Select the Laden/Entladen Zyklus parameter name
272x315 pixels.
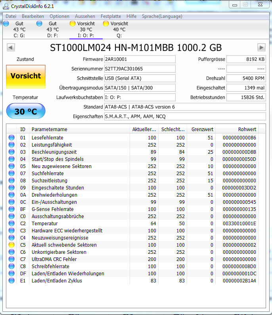point(57,281)
